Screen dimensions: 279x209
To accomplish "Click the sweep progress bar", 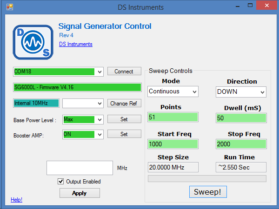I will tap(207, 178).
